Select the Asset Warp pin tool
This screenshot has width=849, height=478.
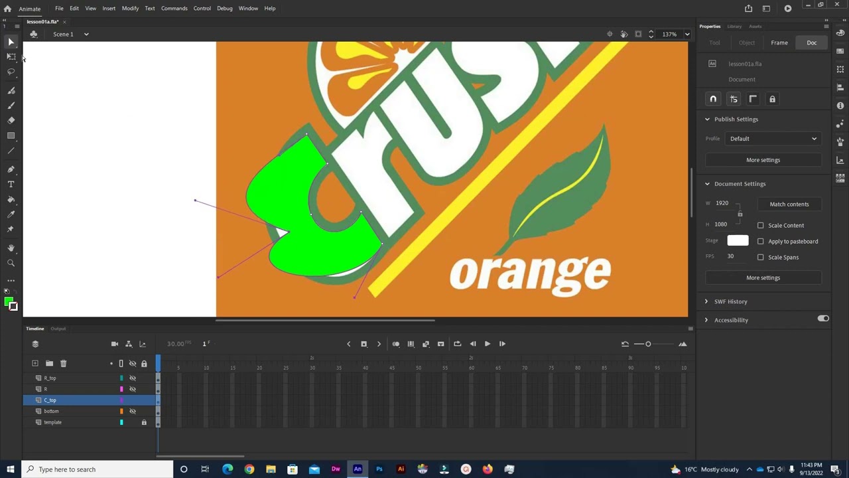coord(11,229)
